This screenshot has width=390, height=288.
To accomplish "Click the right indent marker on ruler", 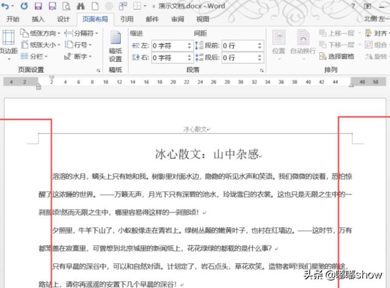I will (352, 85).
